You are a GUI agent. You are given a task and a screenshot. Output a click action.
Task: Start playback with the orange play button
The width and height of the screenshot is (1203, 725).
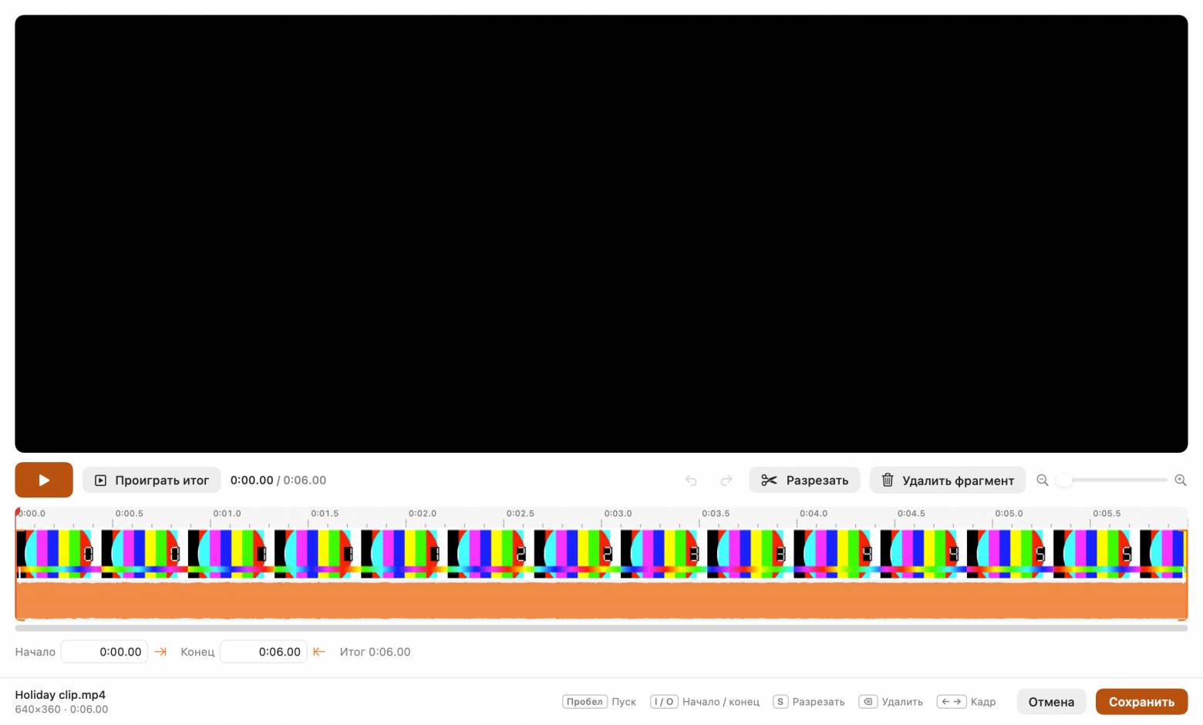44,480
